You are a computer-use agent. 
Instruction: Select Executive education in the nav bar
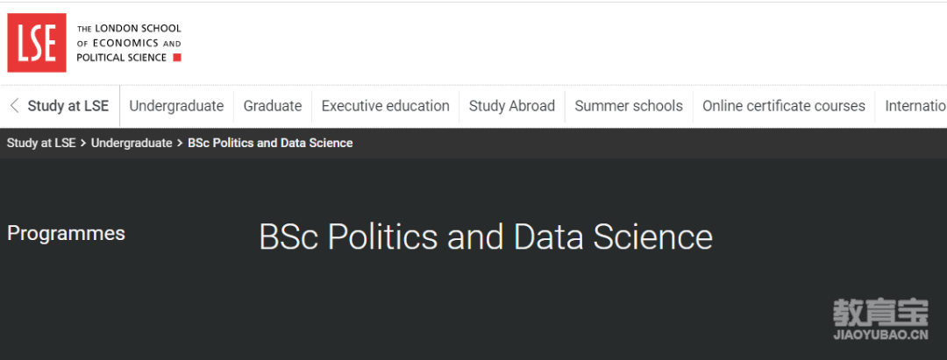(x=385, y=106)
